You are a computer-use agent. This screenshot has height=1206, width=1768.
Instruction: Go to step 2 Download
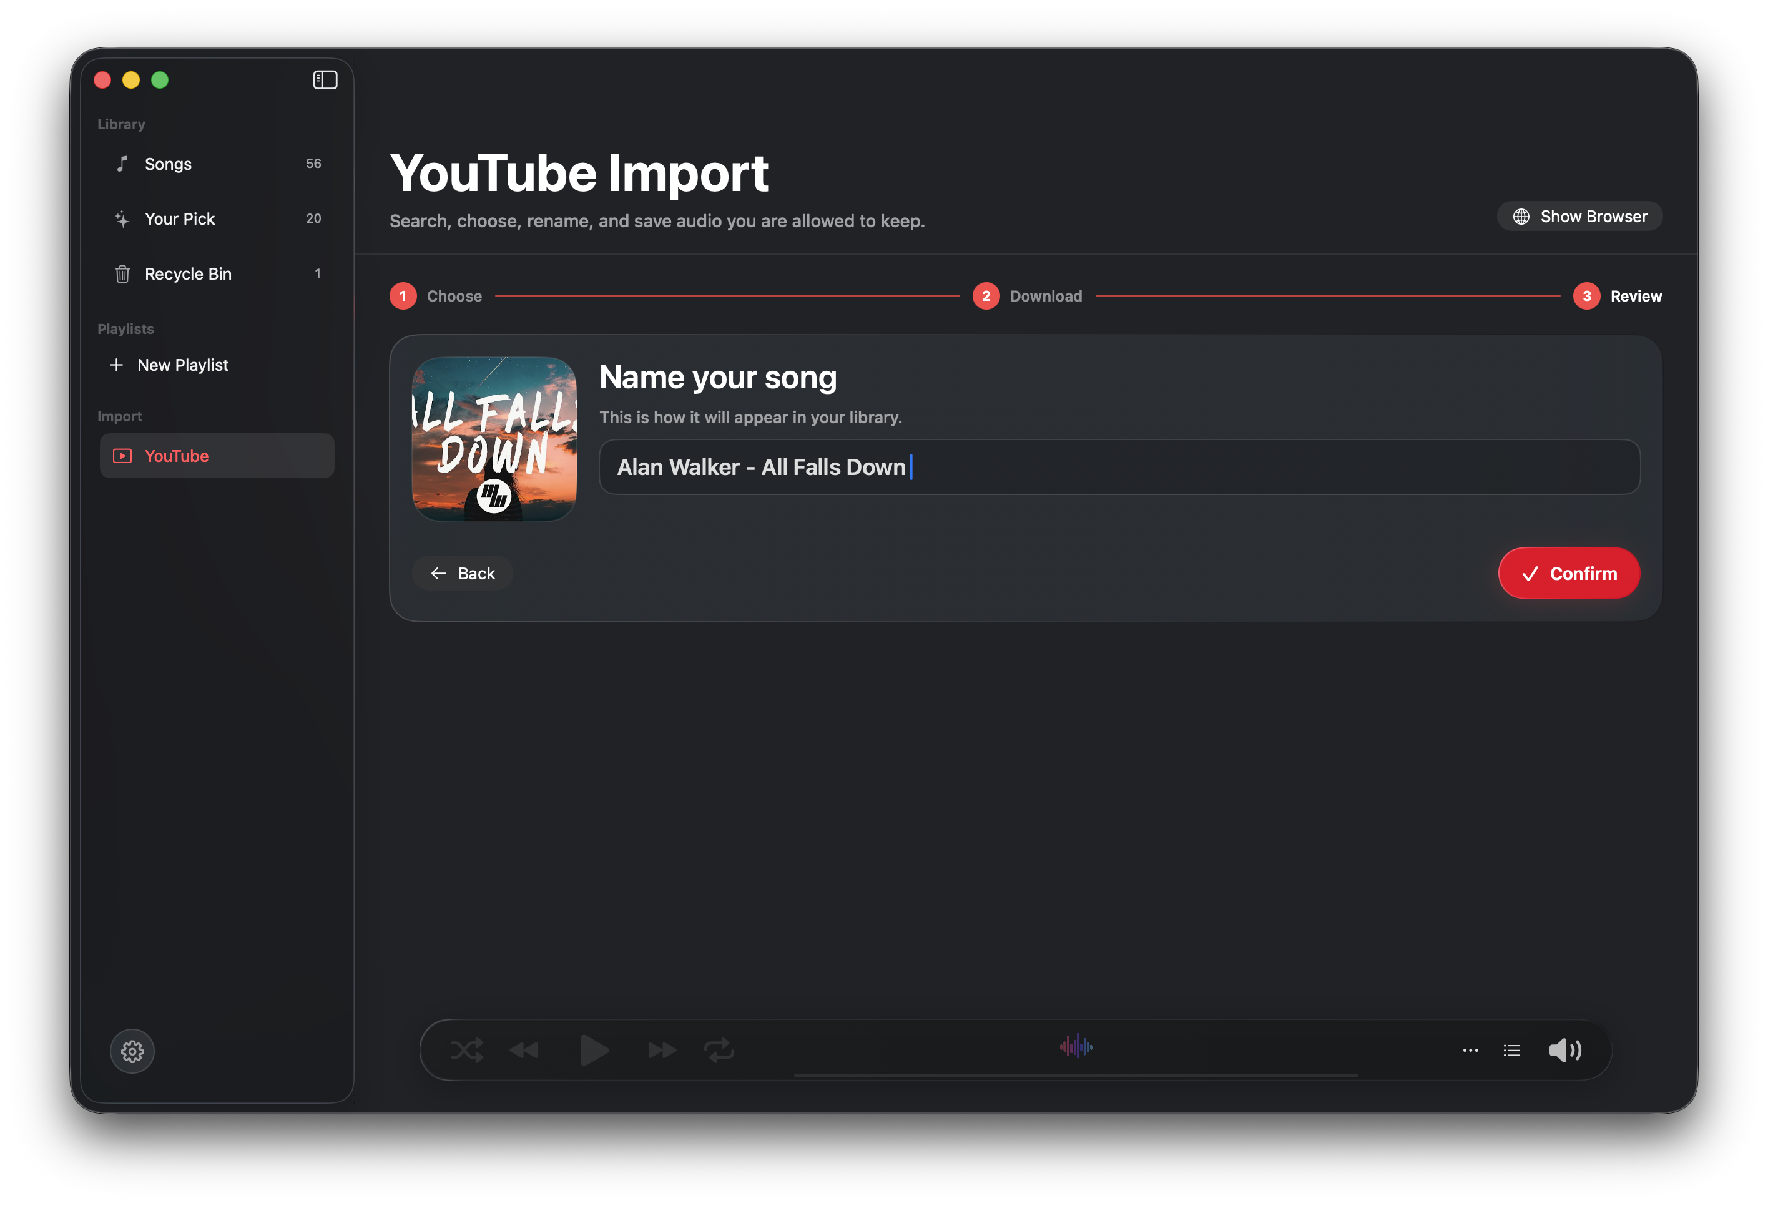pos(1027,296)
